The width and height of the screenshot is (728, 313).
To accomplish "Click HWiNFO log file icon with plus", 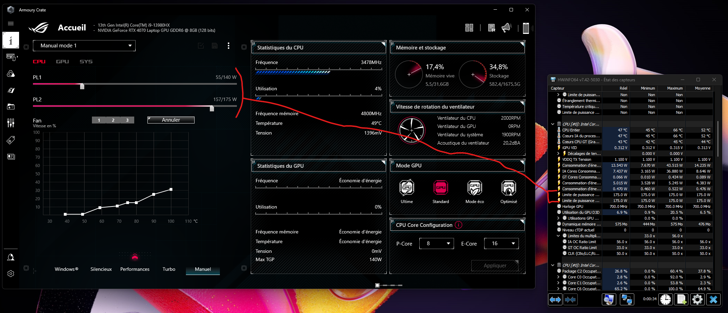I will point(682,299).
